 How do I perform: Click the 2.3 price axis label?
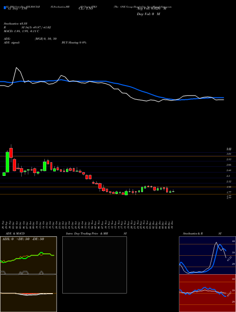click(x=228, y=176)
